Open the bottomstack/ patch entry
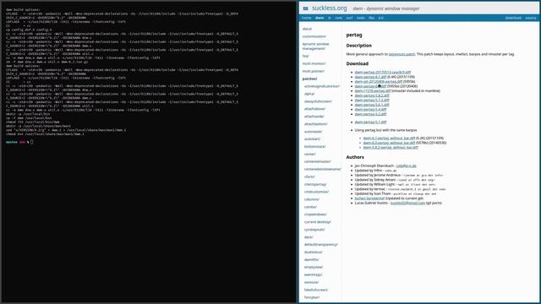Viewport: 541px width, 304px height. tap(315, 146)
